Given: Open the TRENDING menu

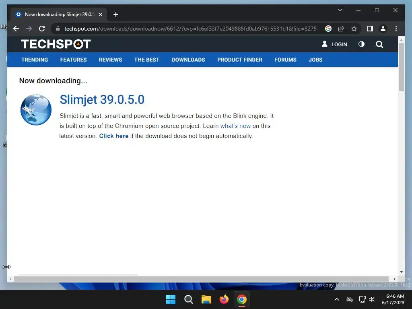Looking at the screenshot, I should pyautogui.click(x=35, y=60).
